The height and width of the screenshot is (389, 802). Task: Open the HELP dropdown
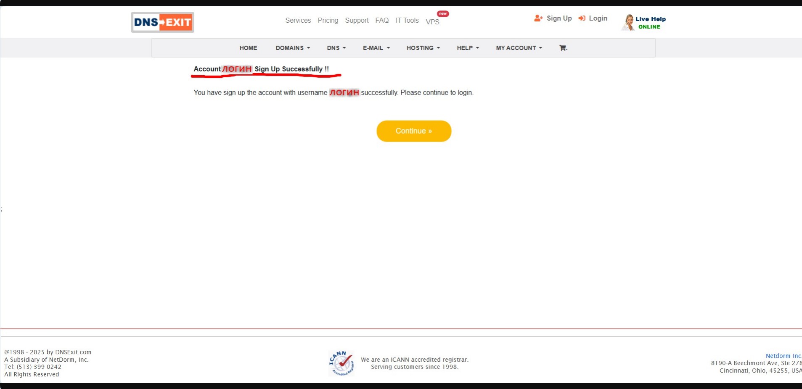point(466,47)
